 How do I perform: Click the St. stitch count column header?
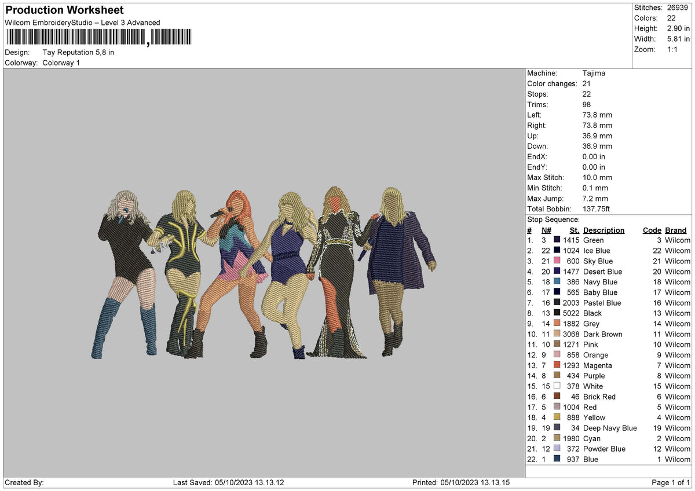(x=575, y=230)
